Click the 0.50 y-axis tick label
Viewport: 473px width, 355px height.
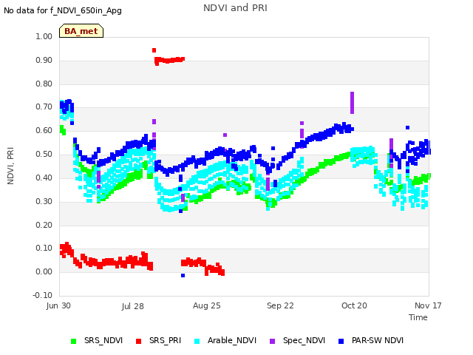tap(44, 154)
